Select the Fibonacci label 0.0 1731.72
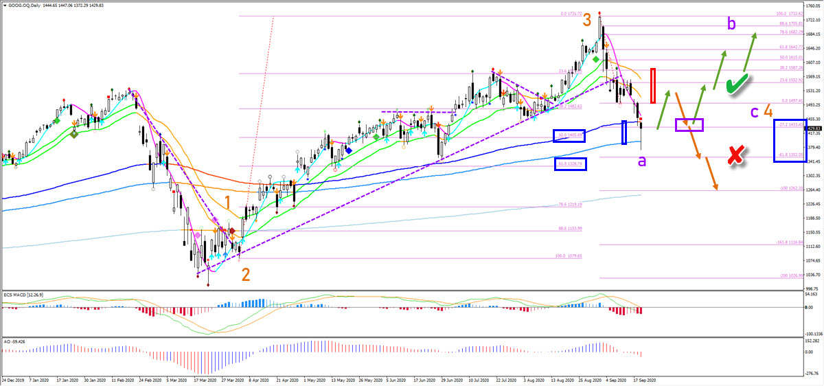The width and height of the screenshot is (824, 386). pyautogui.click(x=570, y=14)
